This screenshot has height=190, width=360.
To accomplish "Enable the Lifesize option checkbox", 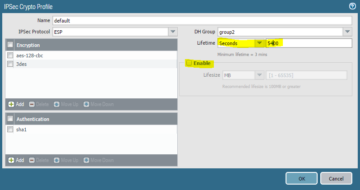I will 189,63.
